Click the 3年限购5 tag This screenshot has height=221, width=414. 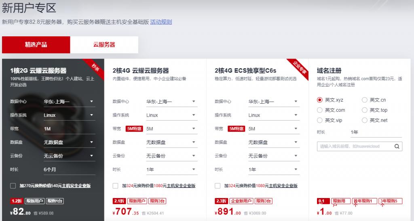pos(390,201)
